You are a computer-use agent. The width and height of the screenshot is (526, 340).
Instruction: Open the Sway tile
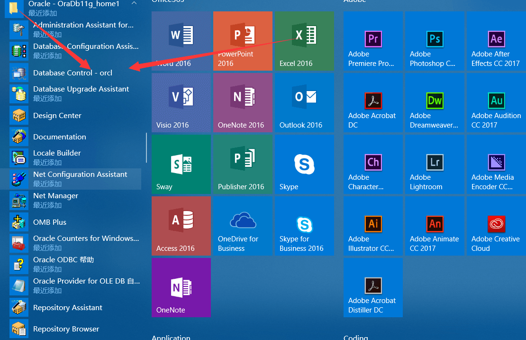point(181,164)
